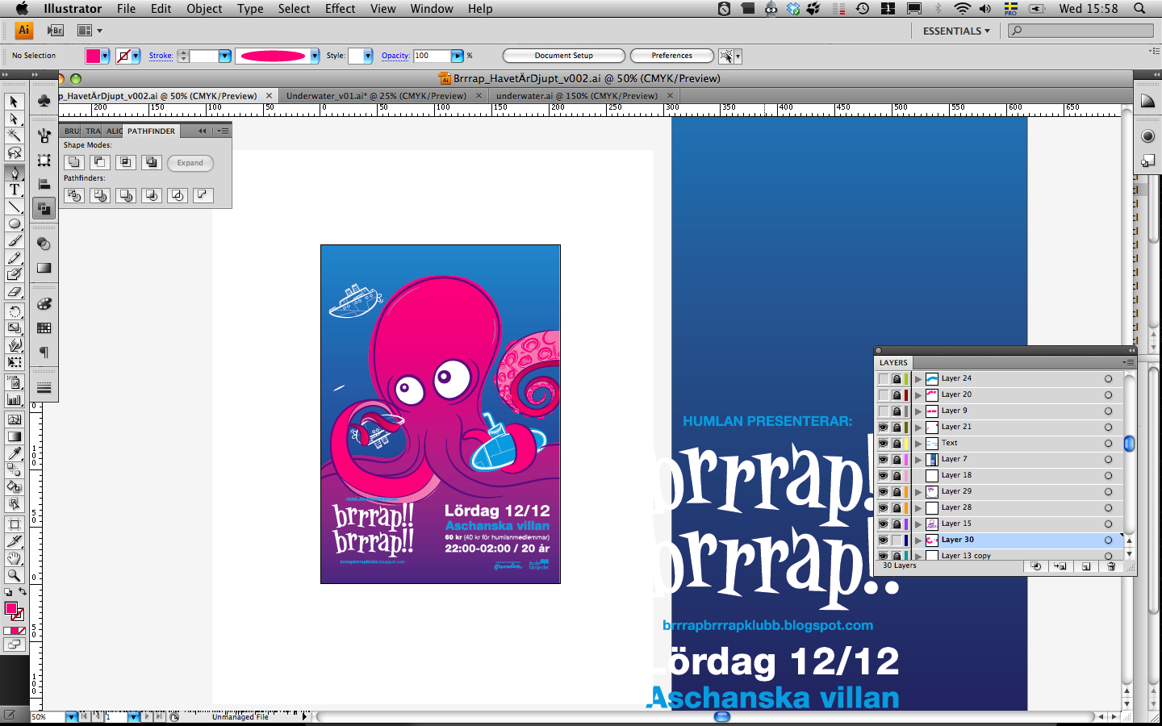Click the Expand button in Pathfinder
The width and height of the screenshot is (1162, 726).
[190, 163]
